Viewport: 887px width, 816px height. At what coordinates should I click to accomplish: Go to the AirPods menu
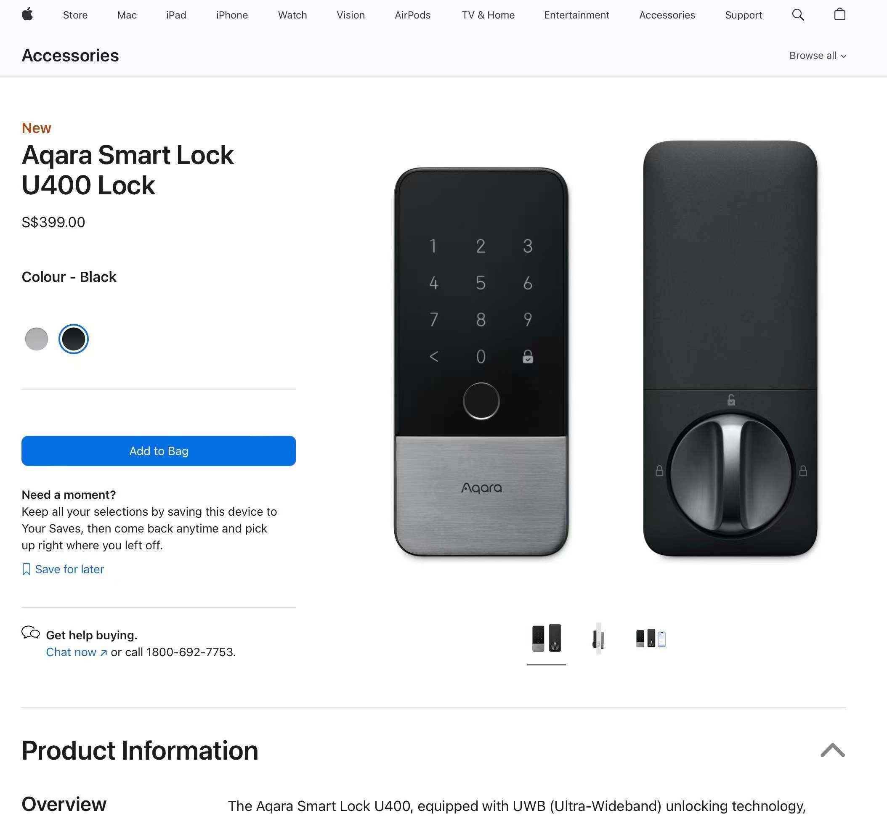[x=412, y=15]
